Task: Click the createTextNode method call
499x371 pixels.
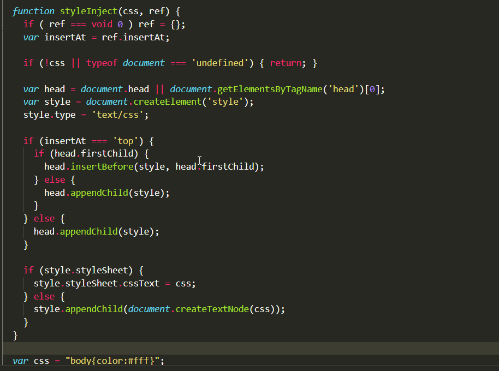Action: pos(212,309)
